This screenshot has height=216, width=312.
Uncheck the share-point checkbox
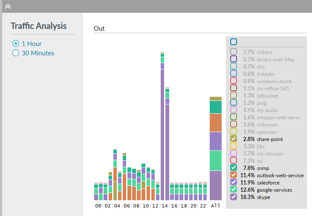234,139
